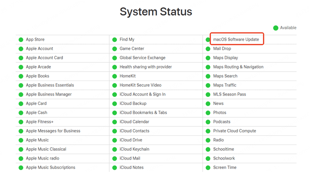Image resolution: width=310 pixels, height=172 pixels.
Task: Click the green dot next to iCloud Drive
Action: click(114, 140)
